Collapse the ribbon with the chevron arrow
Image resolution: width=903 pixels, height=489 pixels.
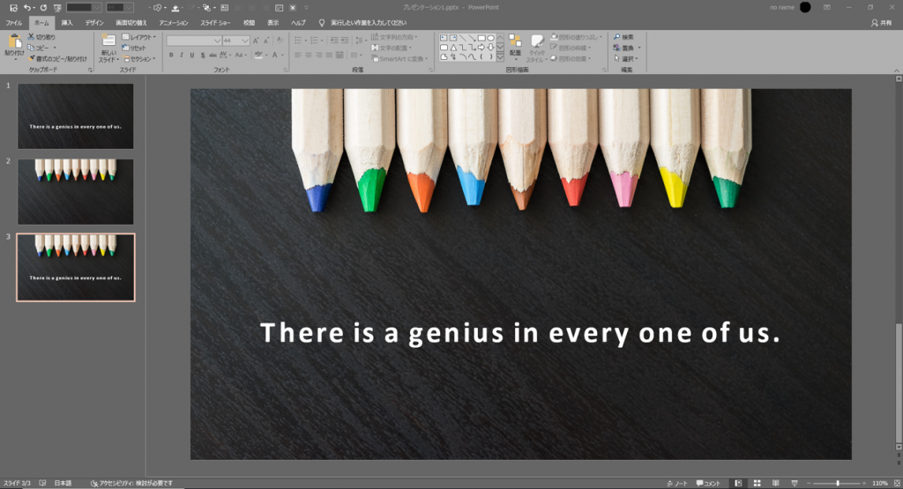pos(896,70)
